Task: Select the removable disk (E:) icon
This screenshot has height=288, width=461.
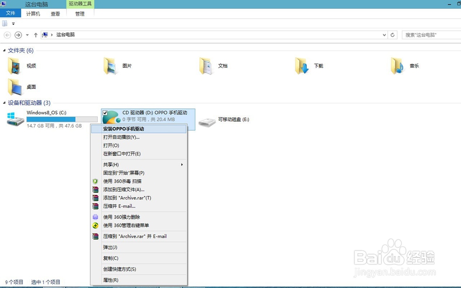Action: pos(207,122)
